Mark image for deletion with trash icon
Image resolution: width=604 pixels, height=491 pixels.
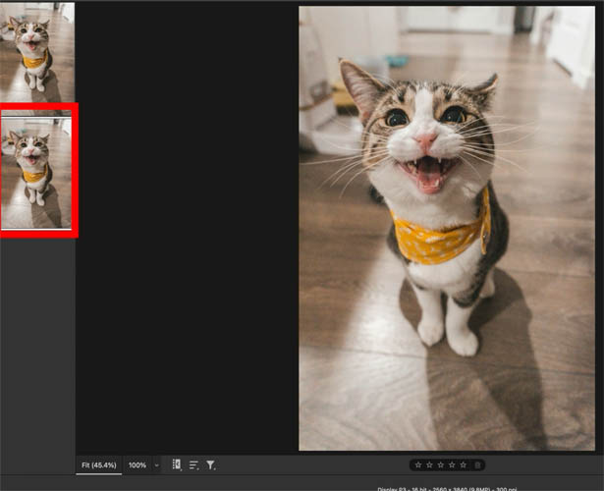point(477,465)
